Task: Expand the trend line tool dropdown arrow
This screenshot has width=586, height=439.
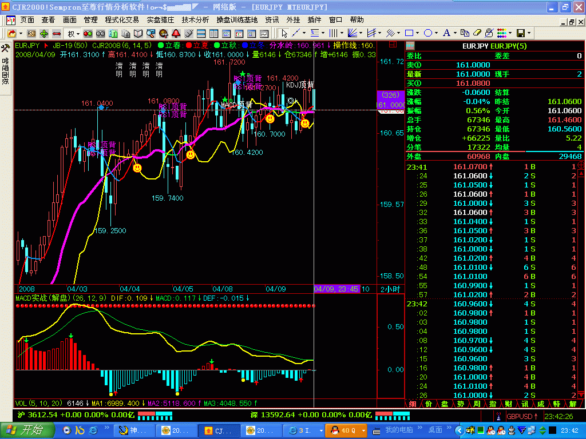Action: [304, 34]
